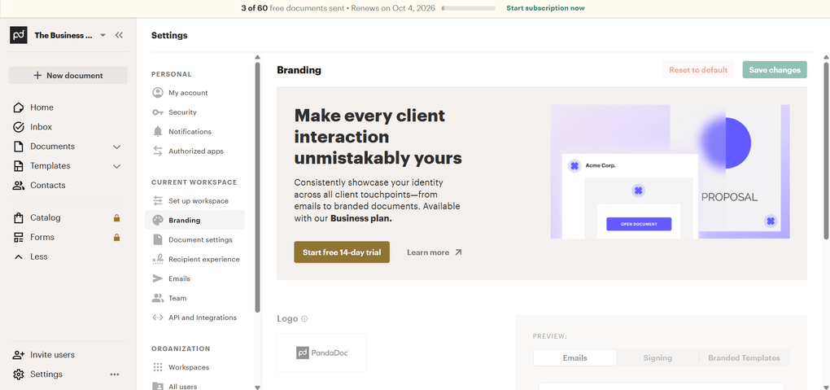
Task: Click the PandaDoc logo thumbnail
Action: tap(321, 353)
